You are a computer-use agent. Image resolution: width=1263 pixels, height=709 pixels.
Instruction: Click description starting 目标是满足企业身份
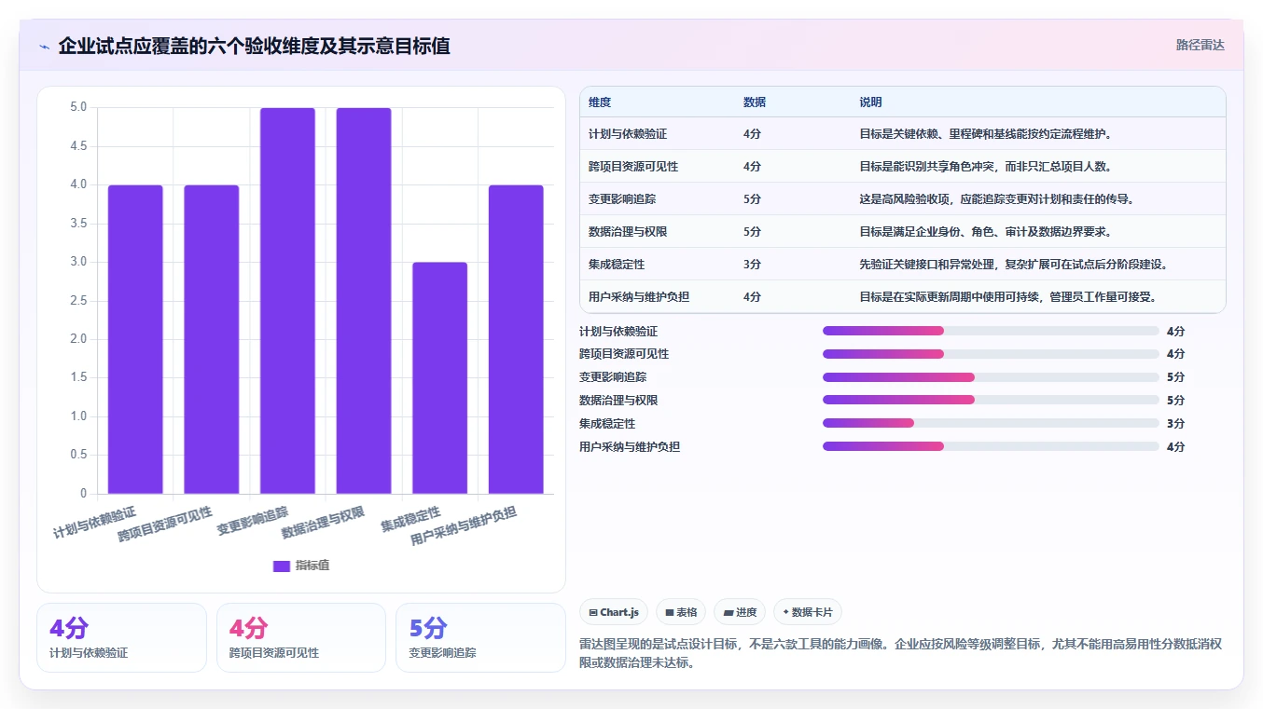coord(985,232)
